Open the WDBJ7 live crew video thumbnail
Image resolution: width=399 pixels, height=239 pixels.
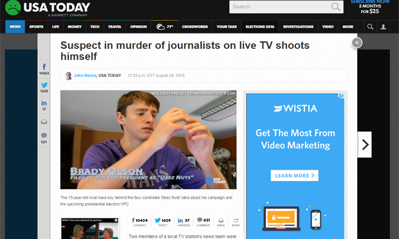(90, 228)
